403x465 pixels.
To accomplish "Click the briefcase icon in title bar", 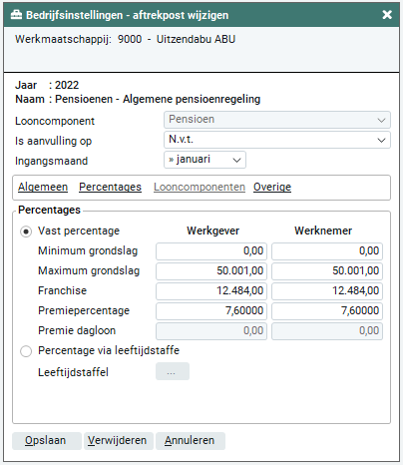I will point(16,15).
